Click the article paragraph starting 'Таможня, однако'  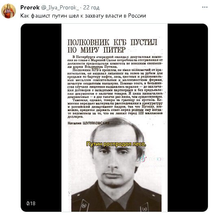[115, 108]
